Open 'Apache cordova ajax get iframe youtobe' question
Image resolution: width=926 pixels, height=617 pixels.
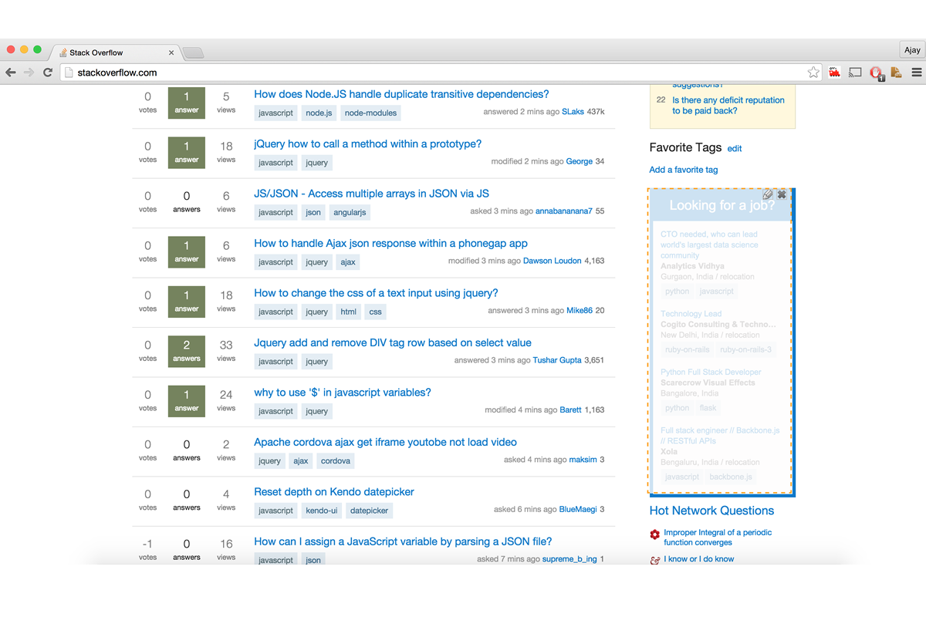(x=385, y=443)
